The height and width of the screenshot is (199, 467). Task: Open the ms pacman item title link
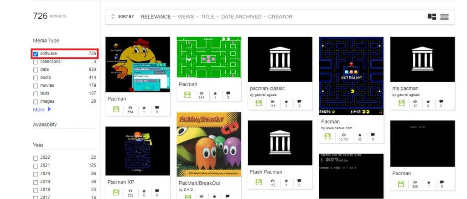405,89
